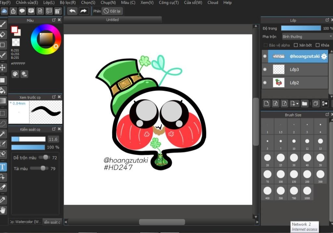Viewport: 333px width, 233px height.
Task: Select the Lớp2 layer thumbnail
Action: coord(278,83)
